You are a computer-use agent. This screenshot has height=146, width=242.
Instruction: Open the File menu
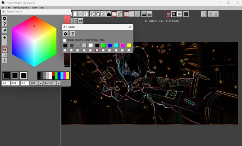pos(2,8)
